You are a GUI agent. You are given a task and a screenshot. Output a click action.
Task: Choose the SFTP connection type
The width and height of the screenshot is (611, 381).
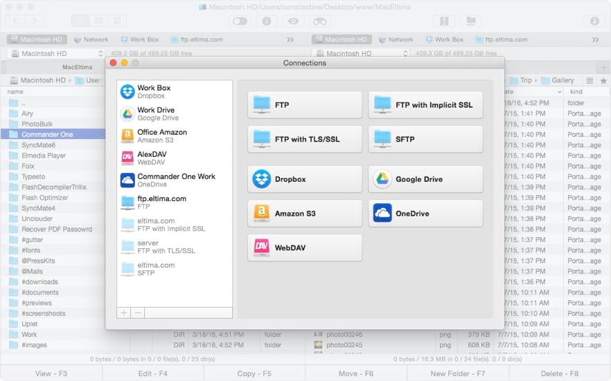(x=425, y=139)
